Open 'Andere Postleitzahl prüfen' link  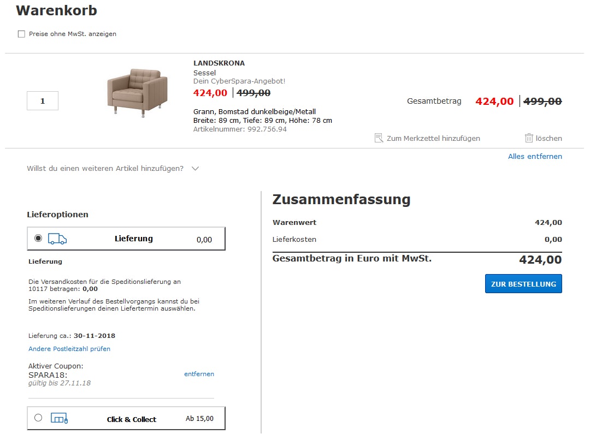point(69,349)
